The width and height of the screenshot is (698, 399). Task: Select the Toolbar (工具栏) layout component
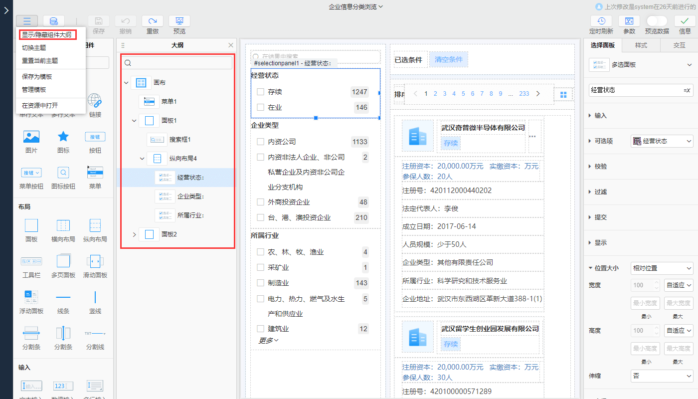[x=31, y=261]
